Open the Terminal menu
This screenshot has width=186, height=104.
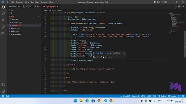click(44, 2)
